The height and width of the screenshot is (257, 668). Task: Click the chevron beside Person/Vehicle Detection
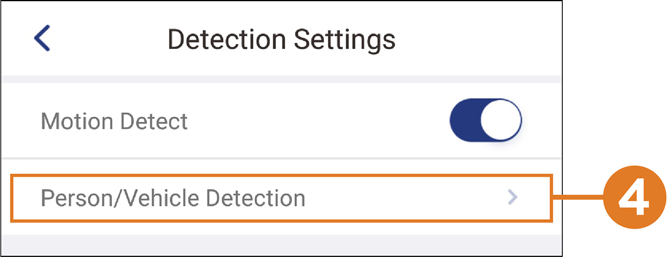click(x=513, y=197)
